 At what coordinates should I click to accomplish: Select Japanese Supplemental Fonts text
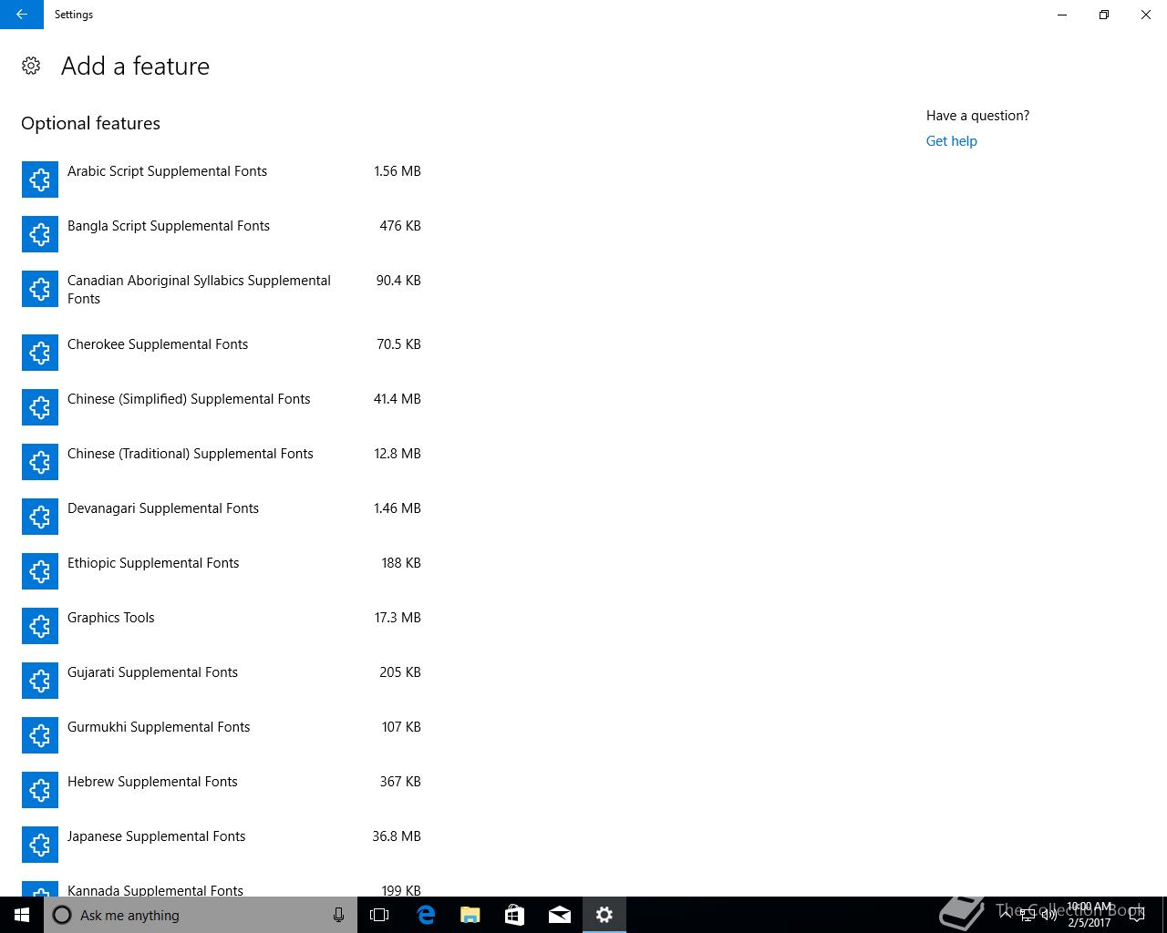tap(156, 836)
